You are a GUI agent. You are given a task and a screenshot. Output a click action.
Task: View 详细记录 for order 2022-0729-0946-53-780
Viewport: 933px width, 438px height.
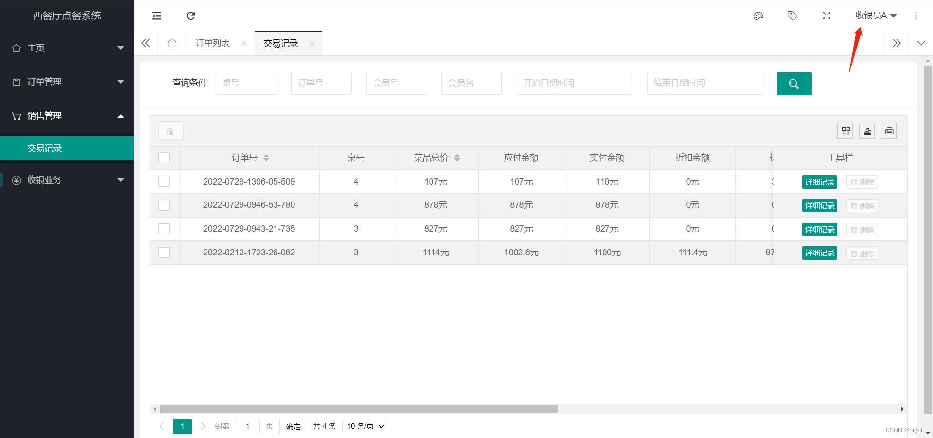pyautogui.click(x=819, y=205)
